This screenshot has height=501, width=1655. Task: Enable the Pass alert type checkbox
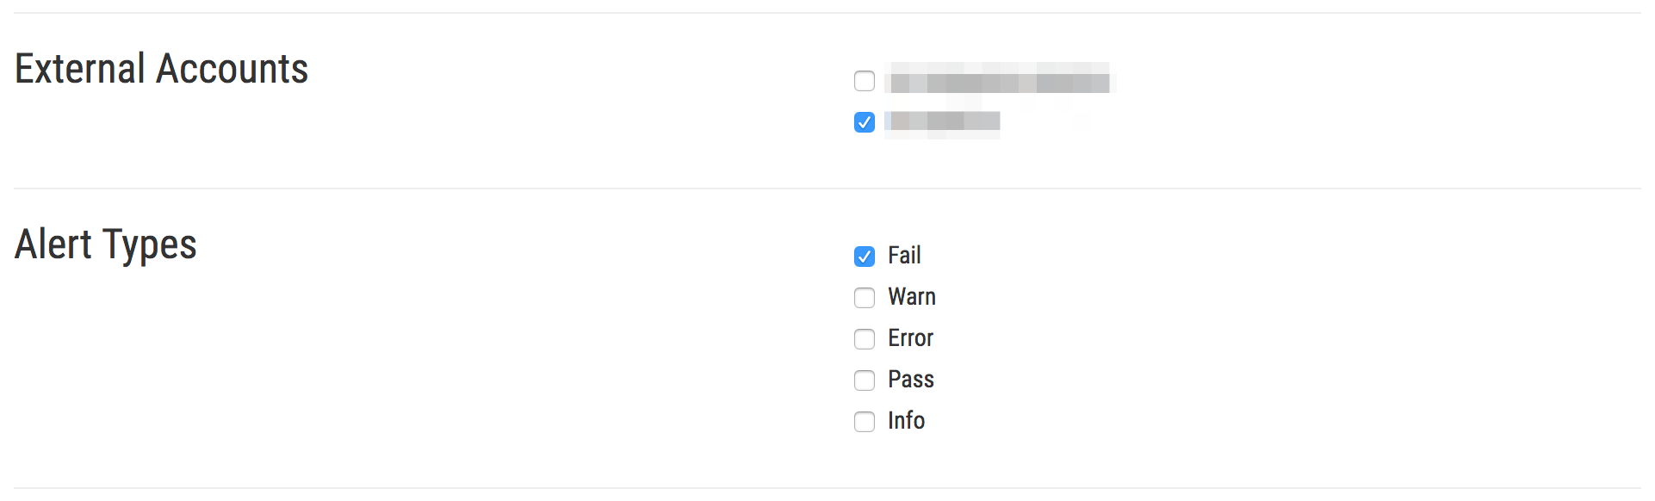click(865, 380)
